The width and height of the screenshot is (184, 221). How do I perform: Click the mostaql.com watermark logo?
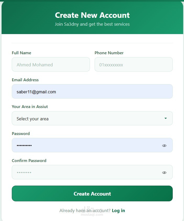92,212
